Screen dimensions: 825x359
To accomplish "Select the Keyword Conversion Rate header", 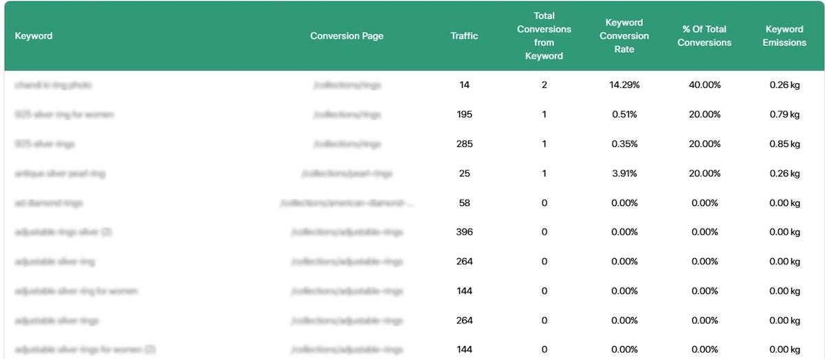I will pyautogui.click(x=624, y=36).
